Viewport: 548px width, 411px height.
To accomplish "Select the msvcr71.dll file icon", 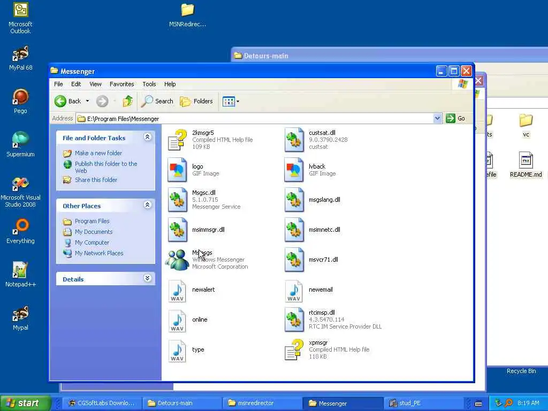I will coord(294,260).
